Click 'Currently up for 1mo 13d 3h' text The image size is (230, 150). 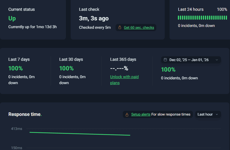(32, 27)
